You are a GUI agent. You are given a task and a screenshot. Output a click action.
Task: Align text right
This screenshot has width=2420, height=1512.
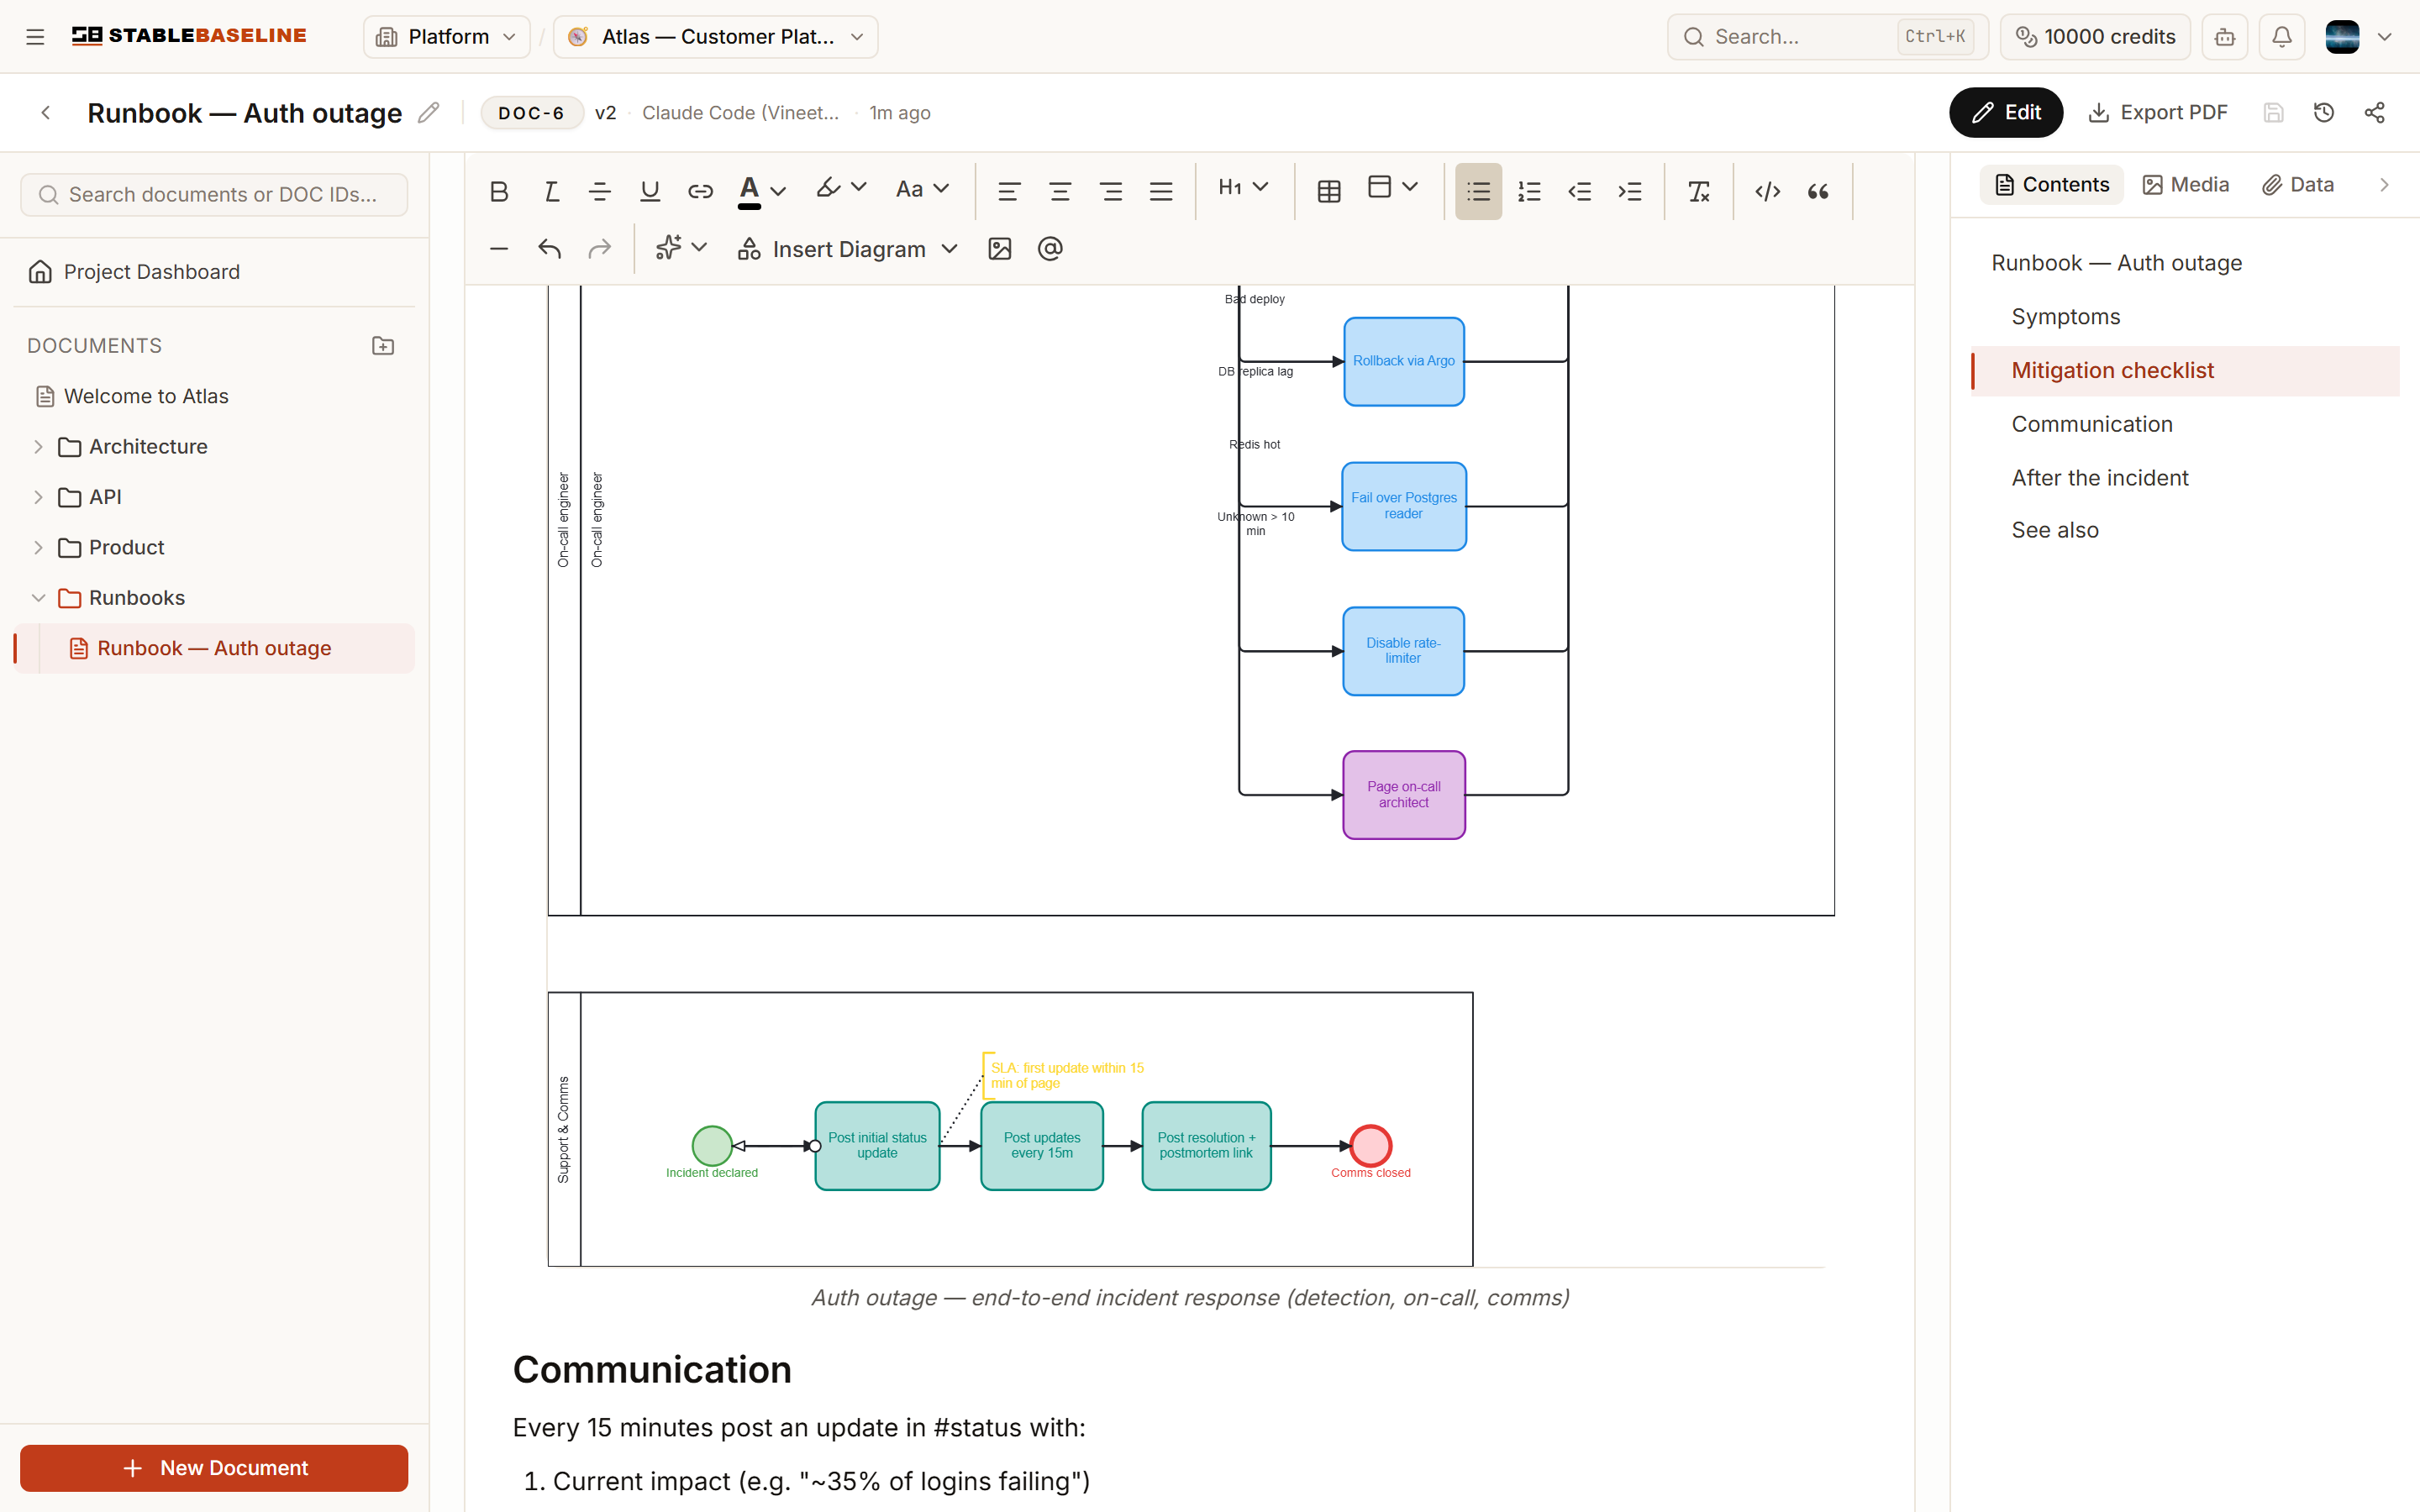point(1110,191)
